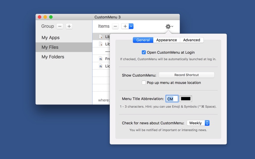Disable Open CustomMenu at Login checkbox
This screenshot has width=255, height=159.
144,52
